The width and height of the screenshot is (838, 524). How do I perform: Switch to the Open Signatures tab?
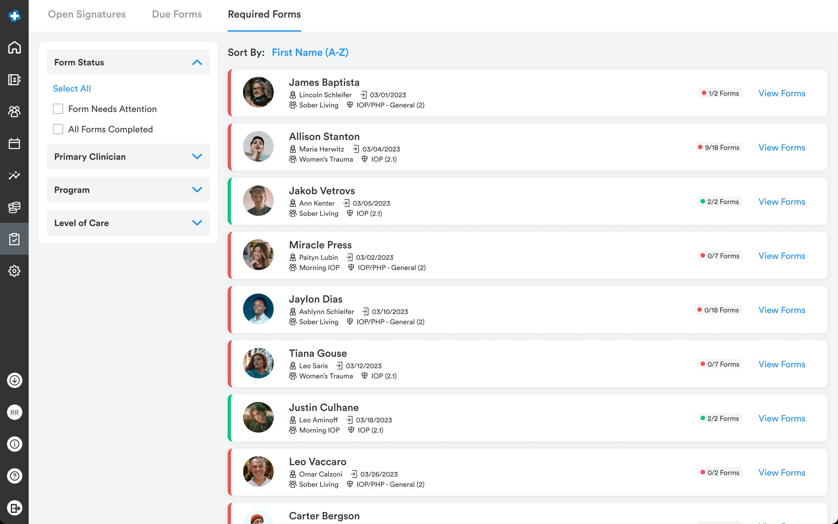pos(87,14)
